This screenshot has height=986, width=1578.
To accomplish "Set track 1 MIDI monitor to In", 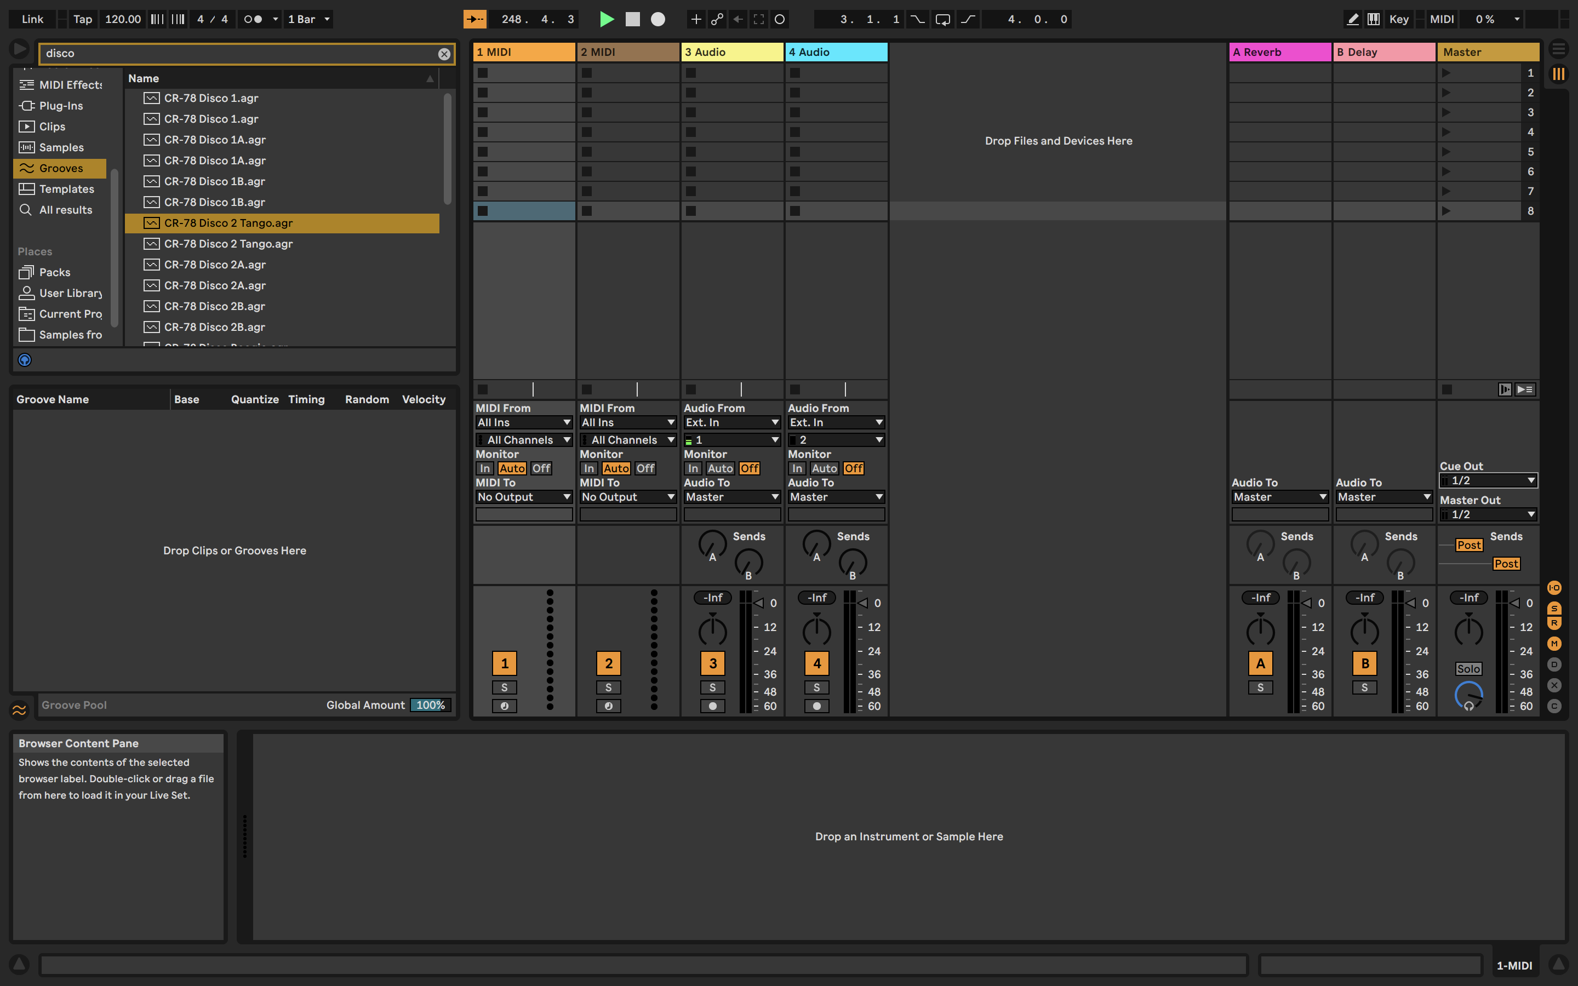I will coord(484,468).
